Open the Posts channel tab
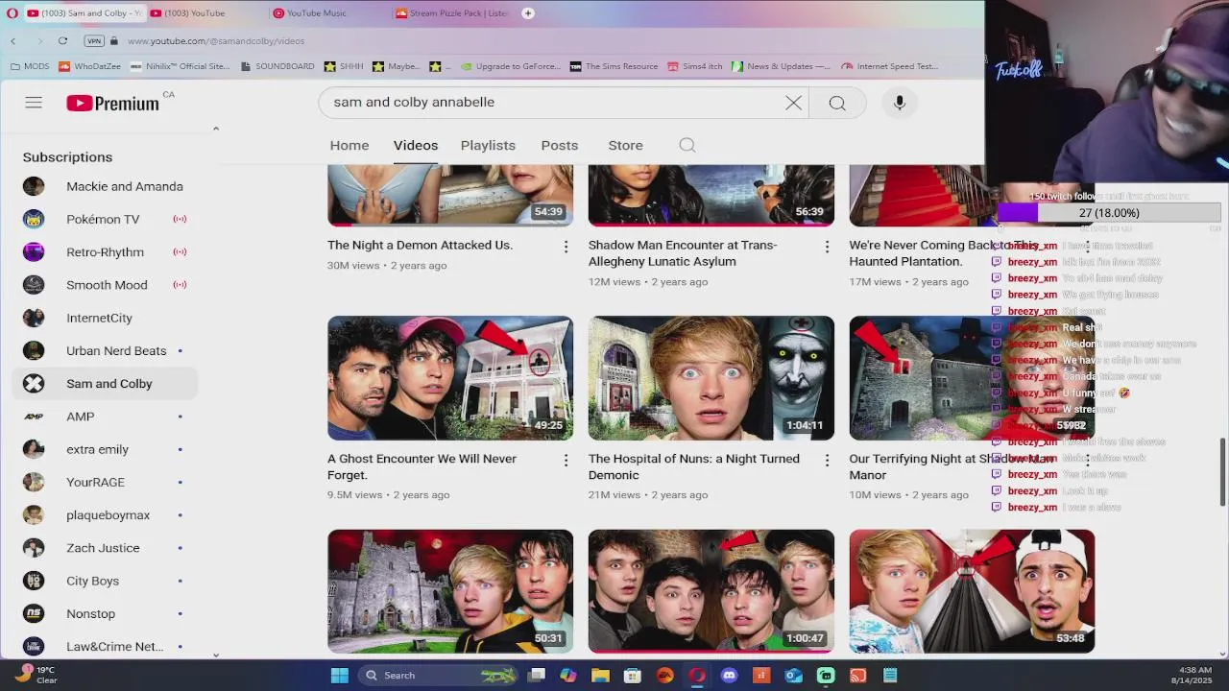This screenshot has width=1229, height=691. coord(560,145)
